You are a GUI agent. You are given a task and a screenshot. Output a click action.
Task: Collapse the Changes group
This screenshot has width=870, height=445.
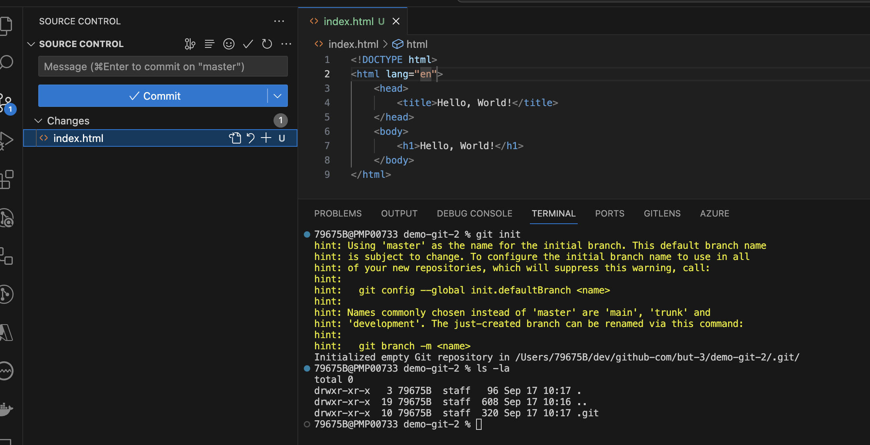click(38, 120)
